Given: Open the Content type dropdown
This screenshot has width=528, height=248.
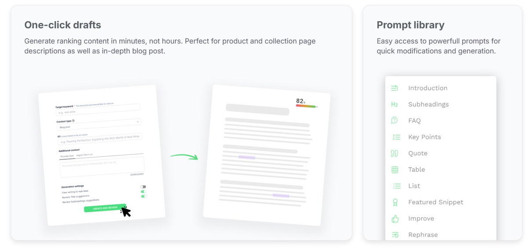Looking at the screenshot, I should coord(99,124).
